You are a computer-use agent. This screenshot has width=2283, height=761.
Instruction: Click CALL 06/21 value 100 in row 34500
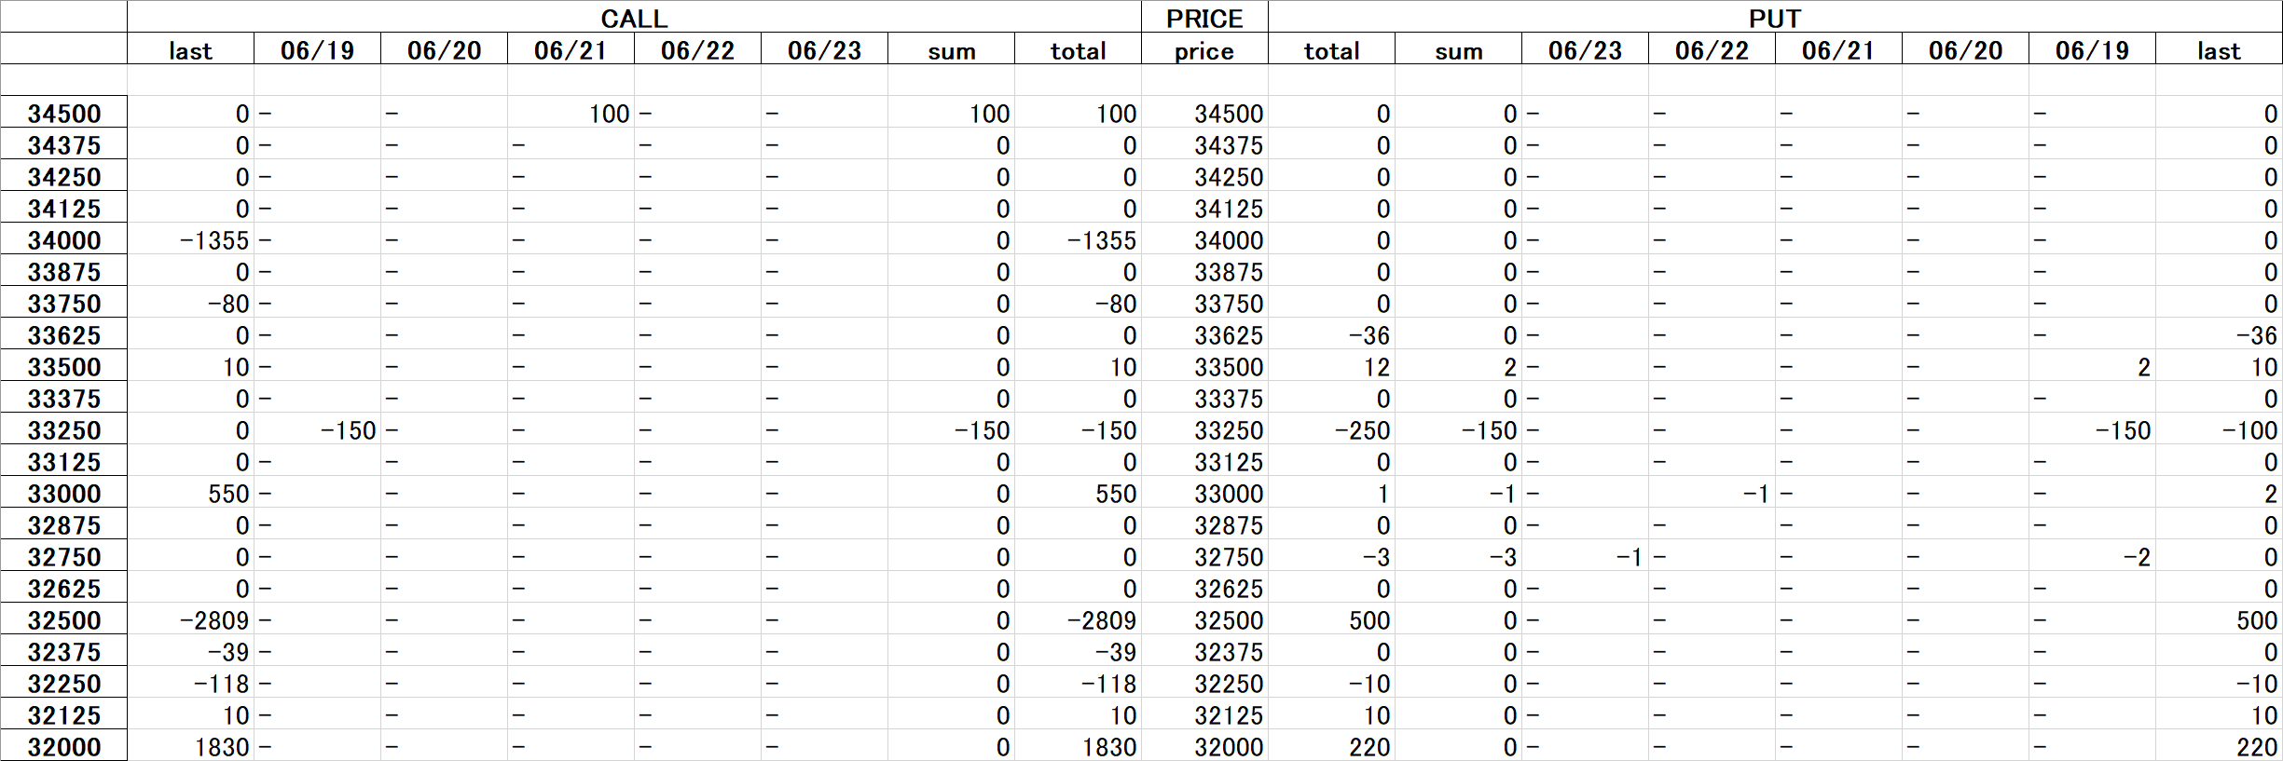click(x=571, y=114)
